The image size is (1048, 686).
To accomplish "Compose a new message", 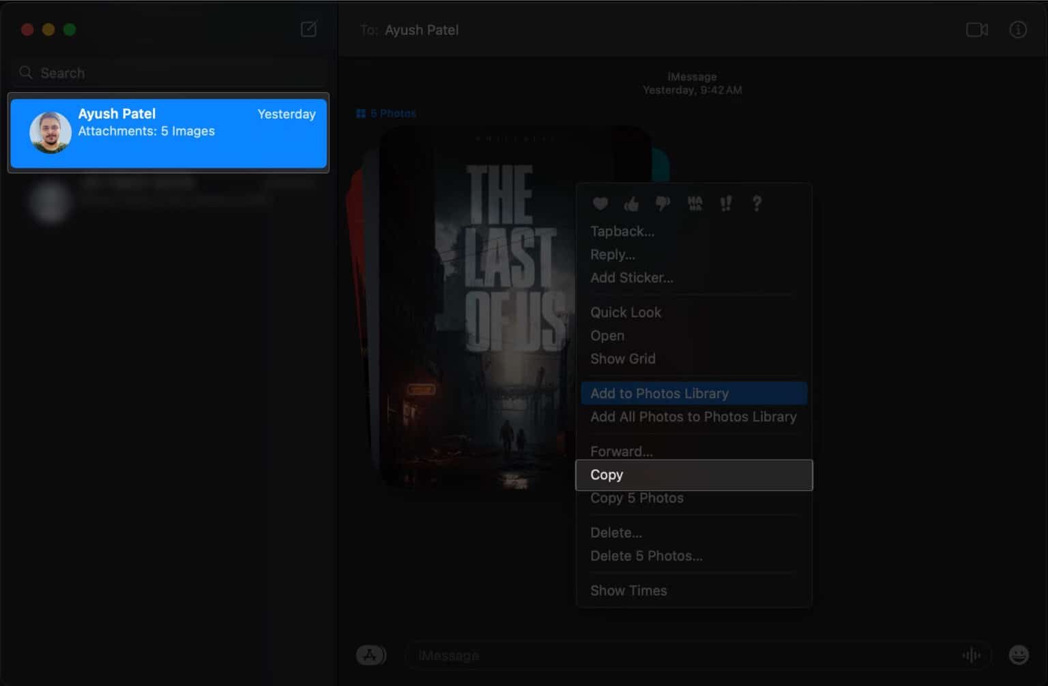I will (308, 29).
